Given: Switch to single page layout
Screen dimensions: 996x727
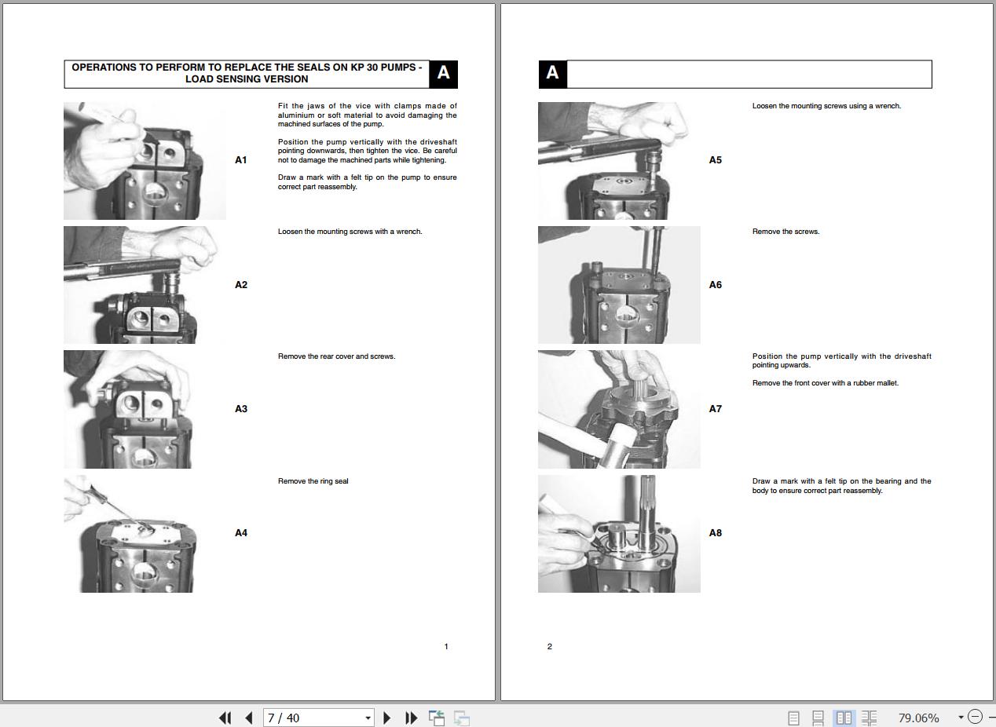Looking at the screenshot, I should [x=793, y=718].
